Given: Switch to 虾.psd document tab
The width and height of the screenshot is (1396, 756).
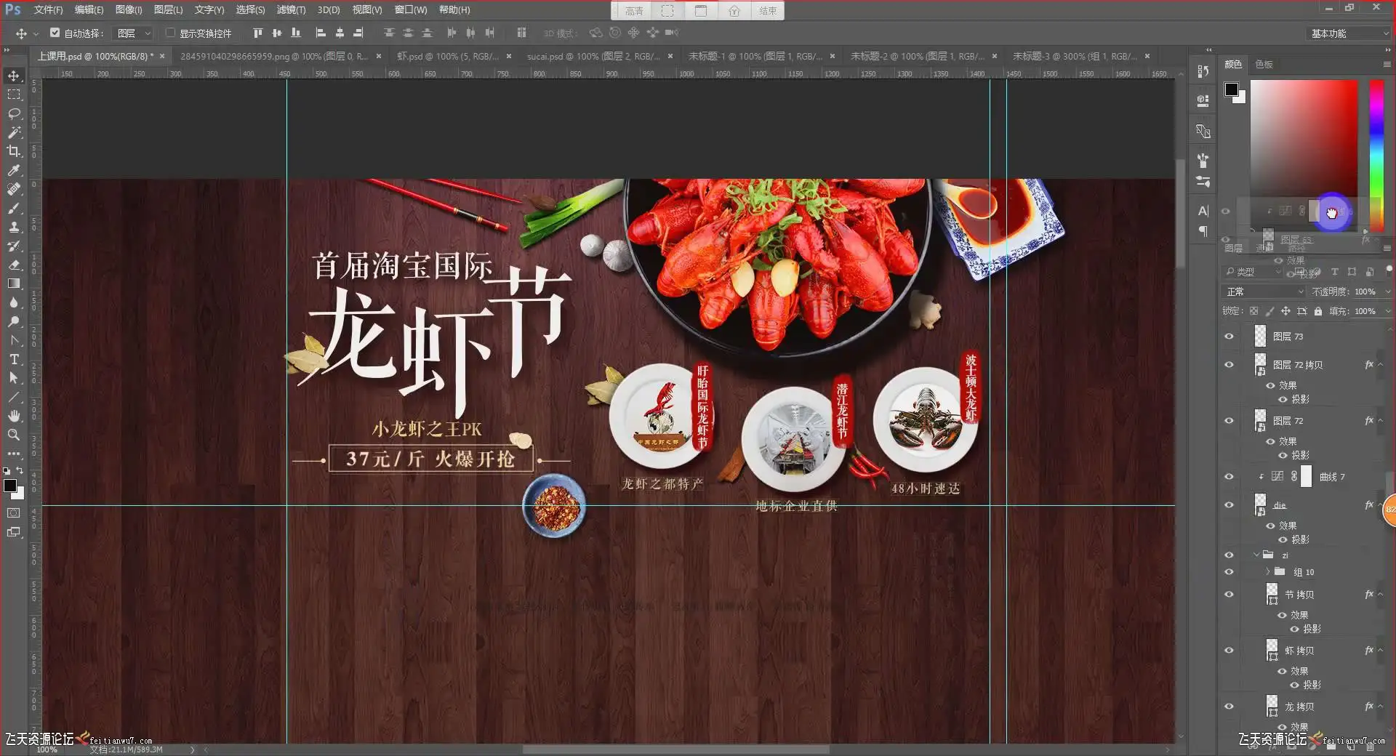Looking at the screenshot, I should (x=448, y=56).
